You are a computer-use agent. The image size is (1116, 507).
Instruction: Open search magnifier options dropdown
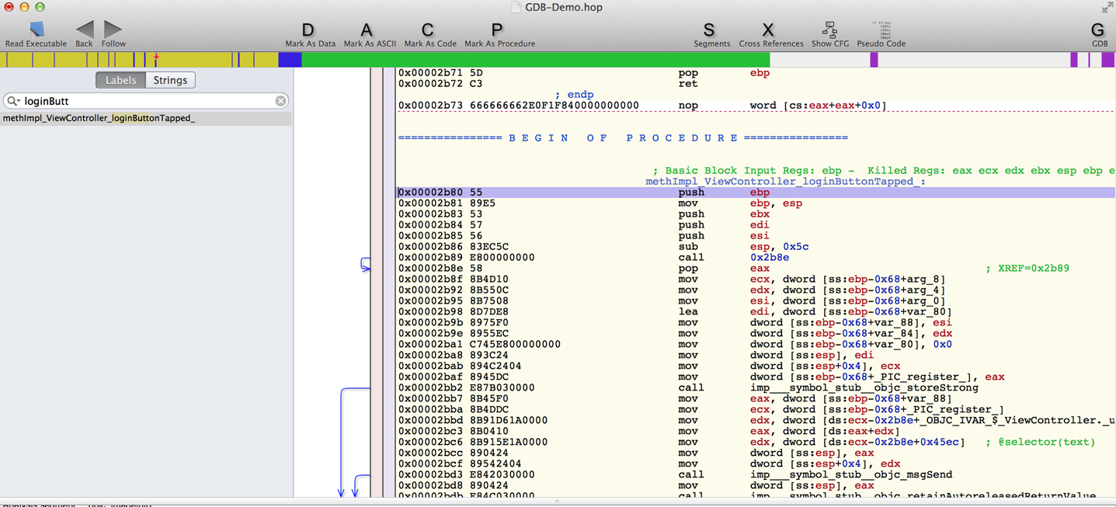[13, 101]
